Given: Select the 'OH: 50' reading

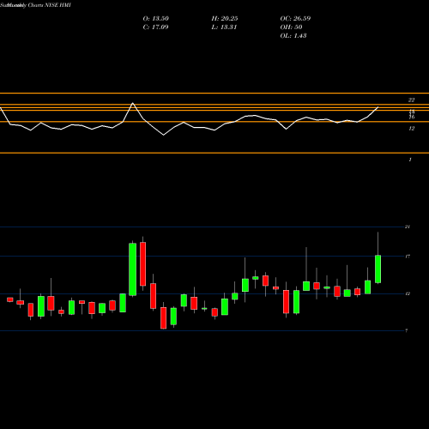Looking at the screenshot, I should [291, 27].
